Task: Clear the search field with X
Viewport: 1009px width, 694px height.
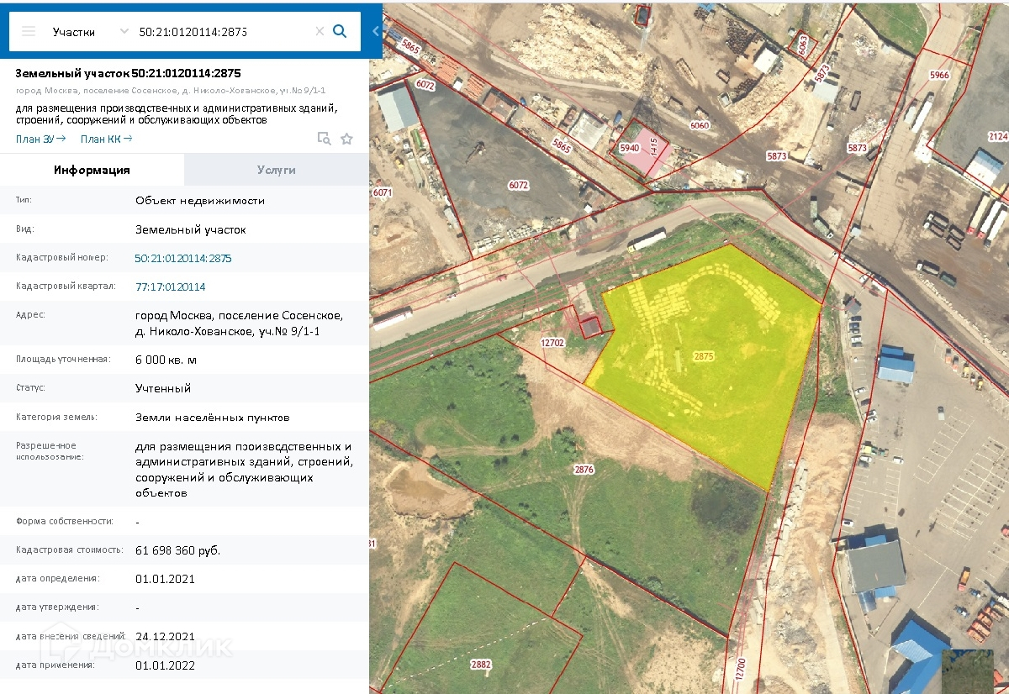Action: [x=320, y=31]
